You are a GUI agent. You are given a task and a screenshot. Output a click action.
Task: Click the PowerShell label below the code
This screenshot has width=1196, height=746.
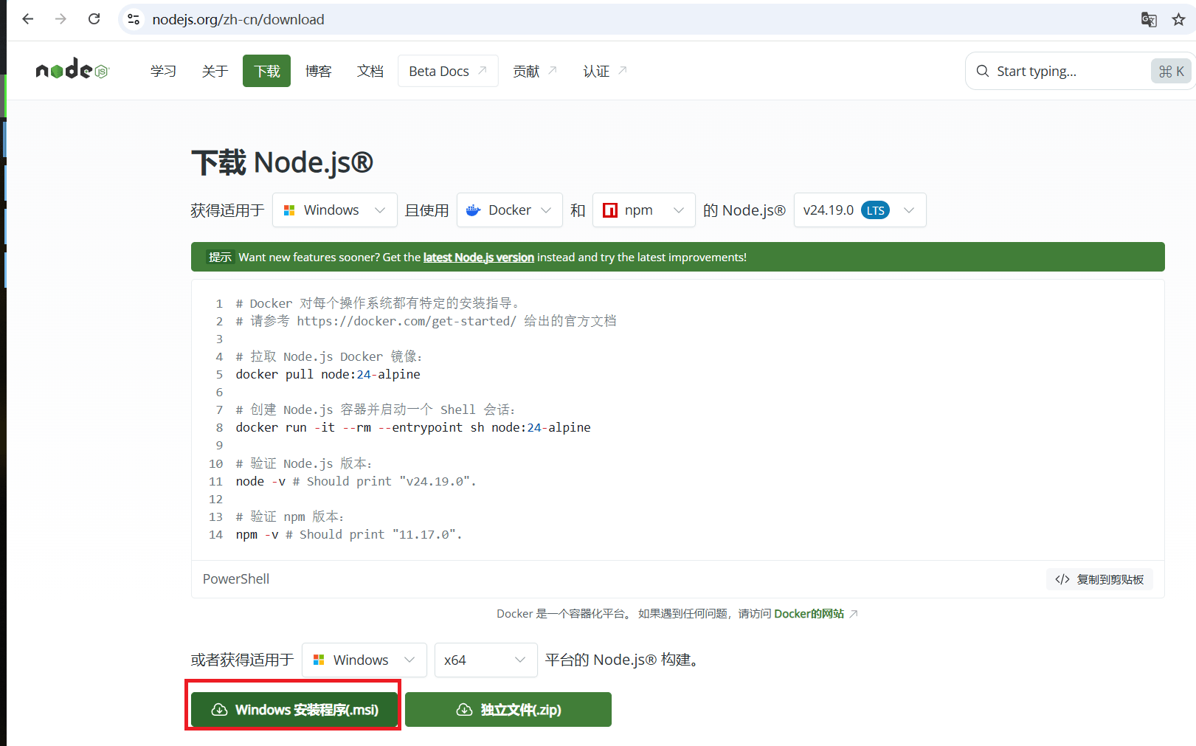(236, 579)
